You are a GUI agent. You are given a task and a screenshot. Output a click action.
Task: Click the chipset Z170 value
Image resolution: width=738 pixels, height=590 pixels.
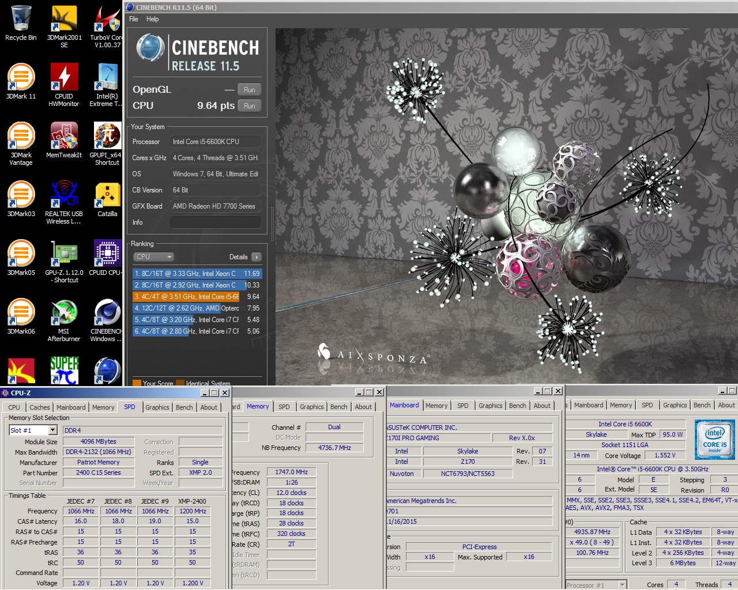468,462
